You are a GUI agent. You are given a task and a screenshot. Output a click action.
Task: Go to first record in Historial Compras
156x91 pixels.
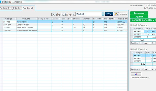(140, 43)
